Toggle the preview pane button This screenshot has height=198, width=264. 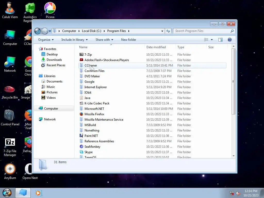coord(220,40)
